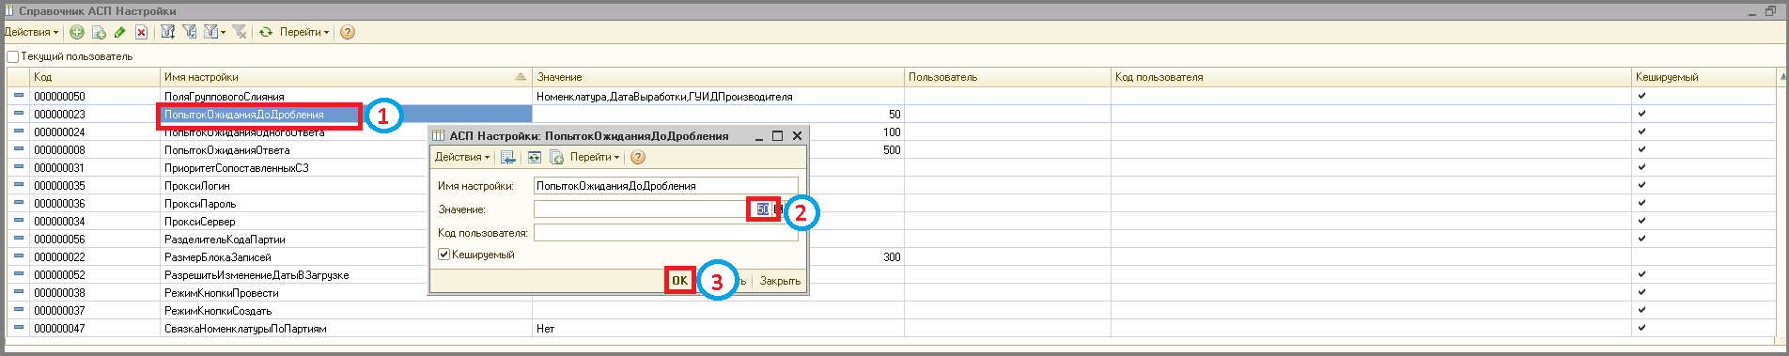This screenshot has height=356, width=1789.
Task: Click the Пользователь column header
Action: (x=1007, y=77)
